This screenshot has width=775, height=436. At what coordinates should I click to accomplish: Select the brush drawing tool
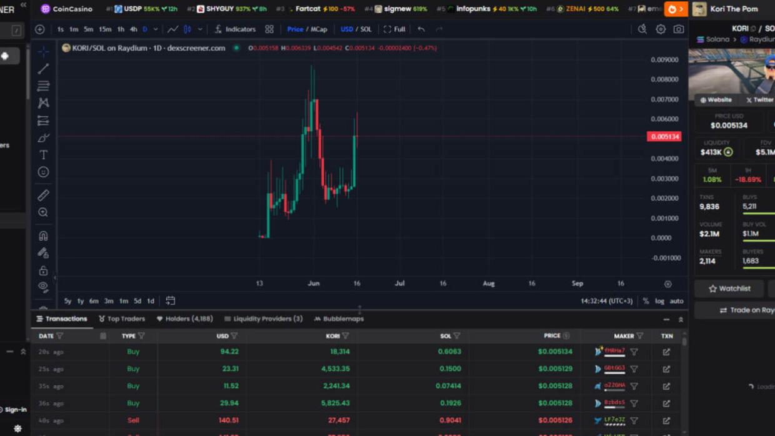tap(43, 137)
